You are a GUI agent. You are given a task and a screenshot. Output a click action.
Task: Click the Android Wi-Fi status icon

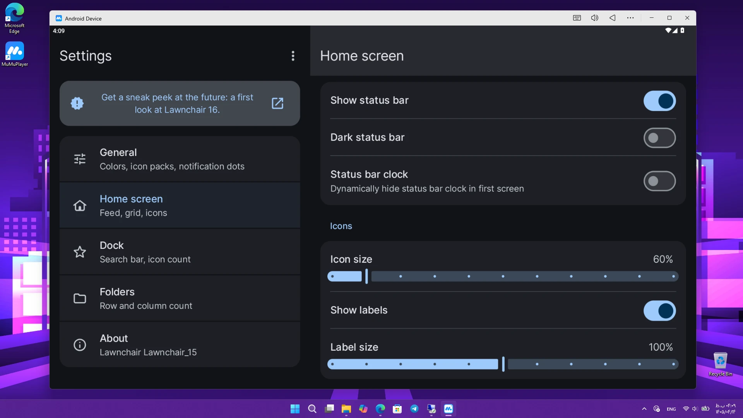point(668,31)
